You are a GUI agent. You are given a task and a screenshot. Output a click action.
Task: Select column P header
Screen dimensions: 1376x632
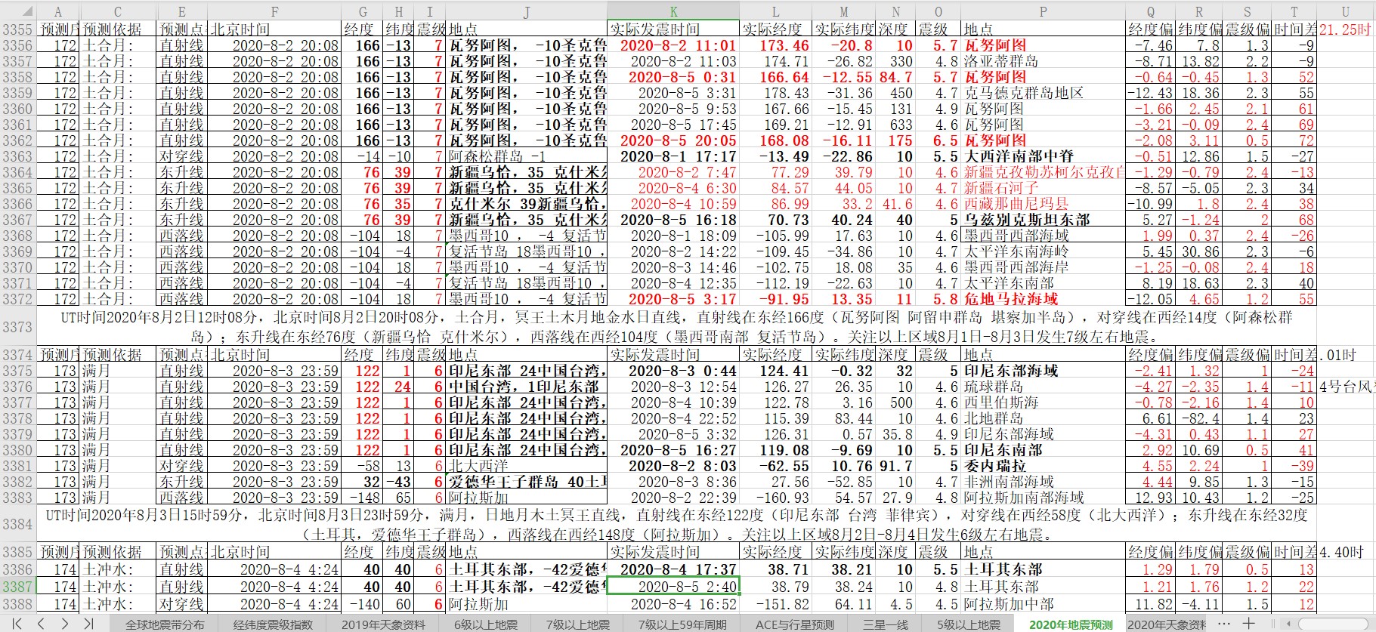point(1043,11)
